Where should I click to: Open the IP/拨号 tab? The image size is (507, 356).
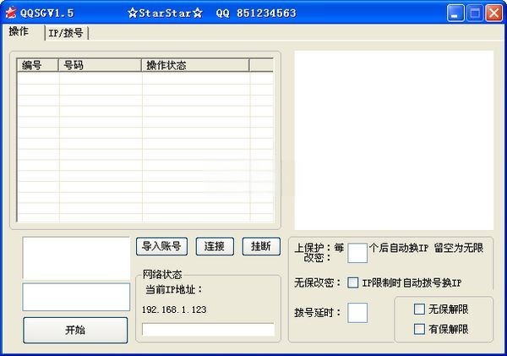pos(65,33)
